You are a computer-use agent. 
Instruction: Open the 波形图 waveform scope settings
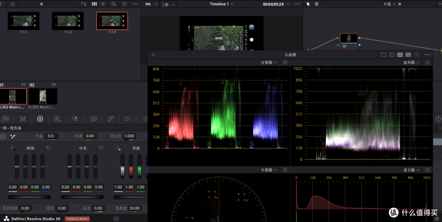coord(427,62)
